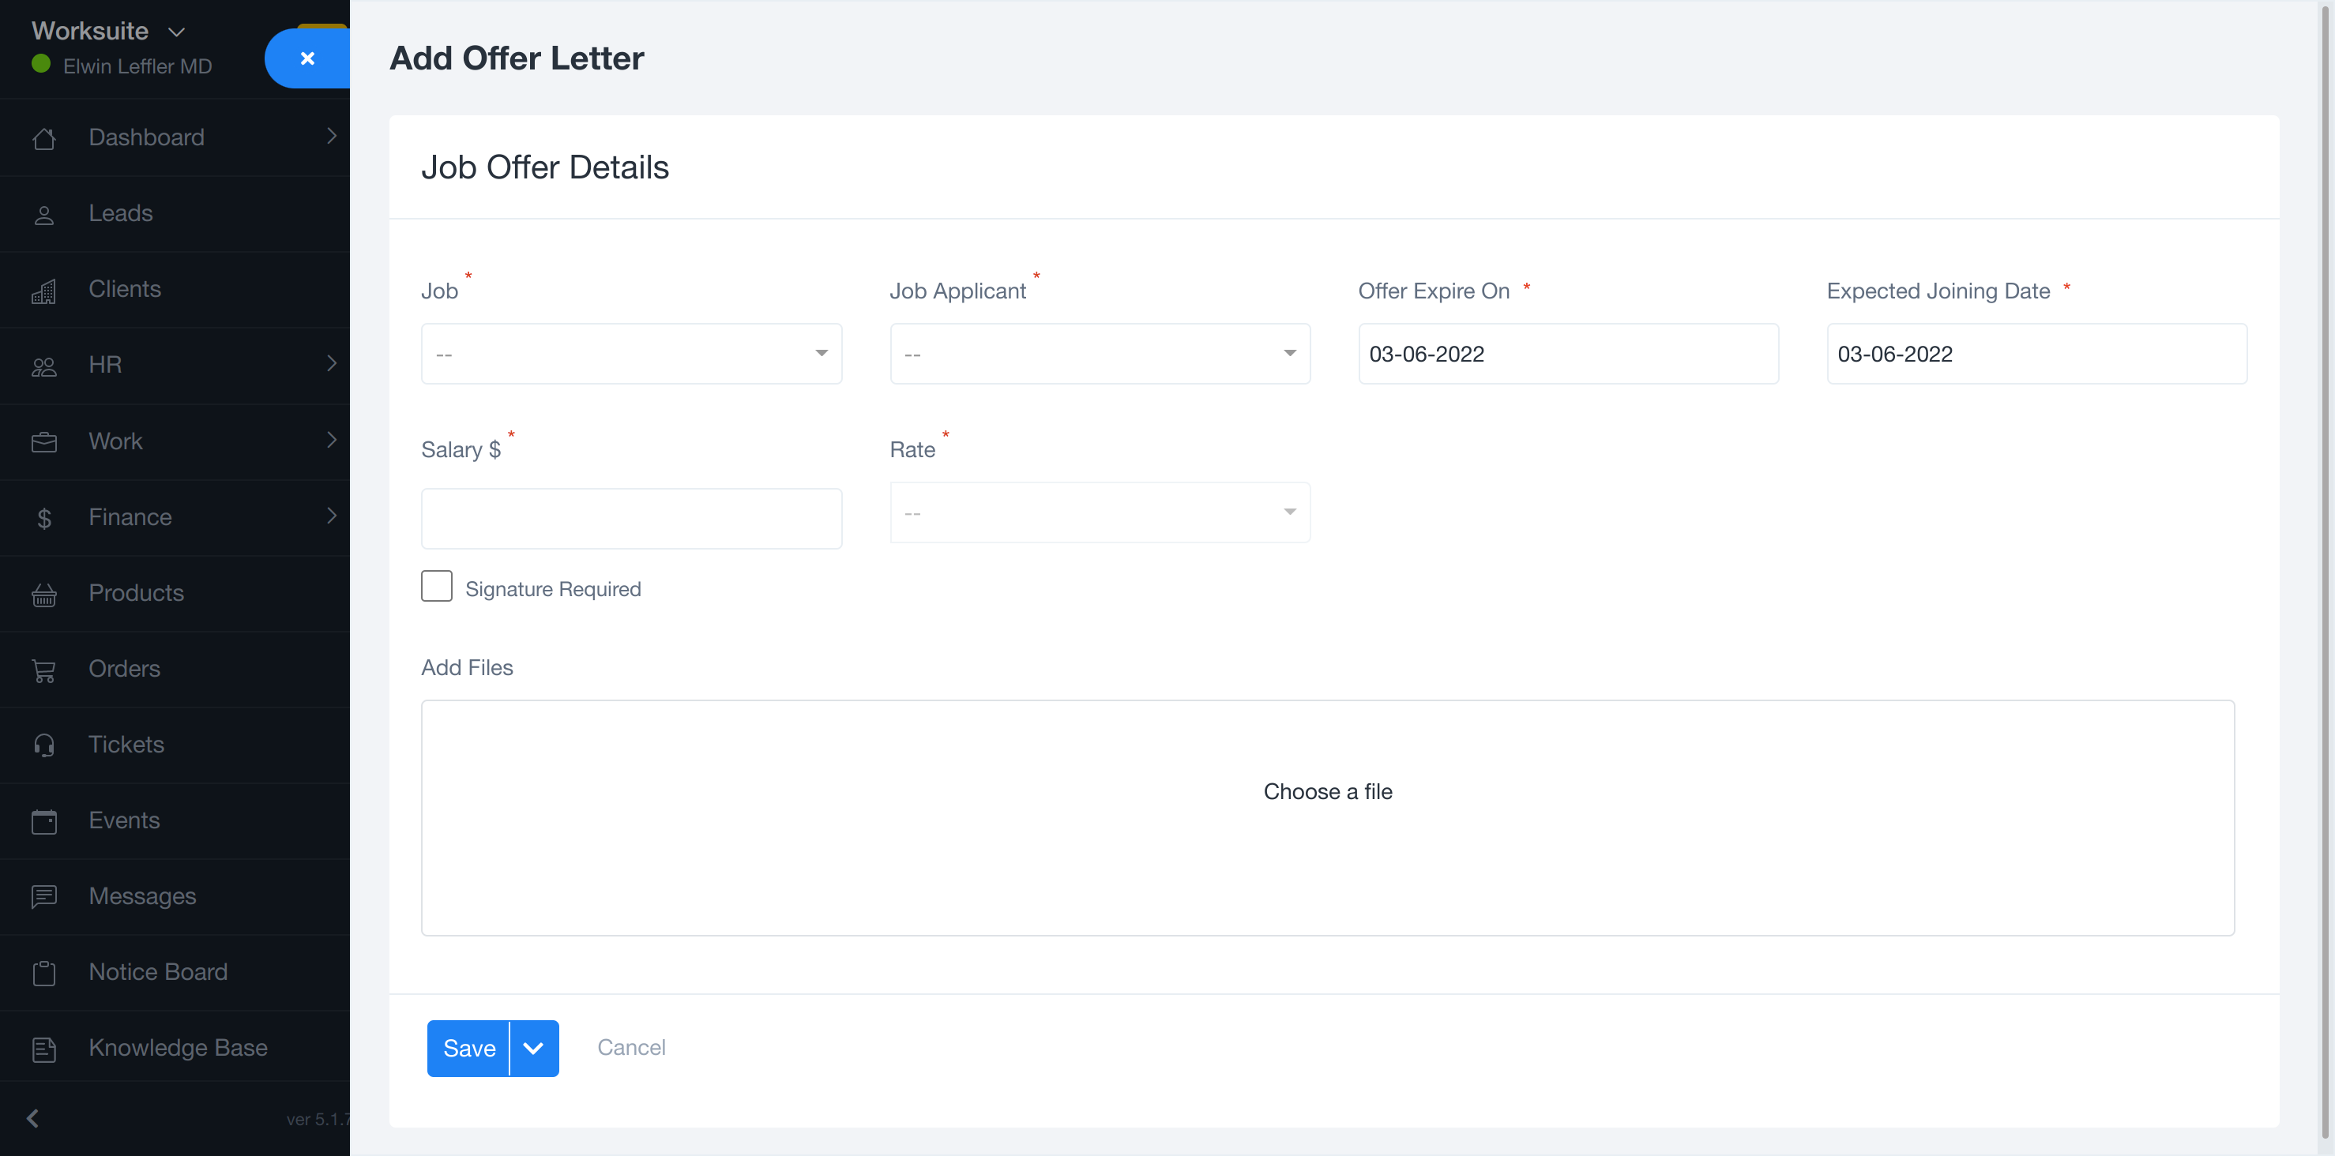
Task: Click the Events calendar icon
Action: point(43,822)
